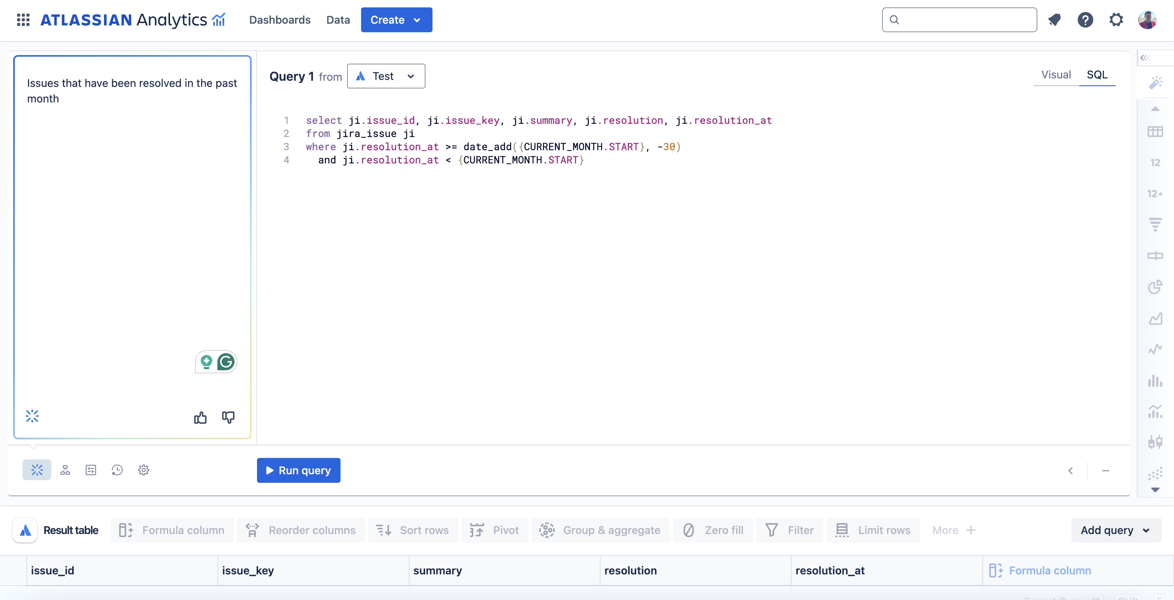Select the bar chart icon
The image size is (1174, 600).
[x=1155, y=380]
